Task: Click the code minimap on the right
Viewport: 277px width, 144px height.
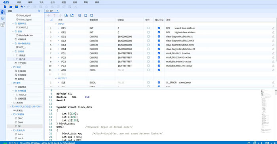Action: (x=266, y=111)
